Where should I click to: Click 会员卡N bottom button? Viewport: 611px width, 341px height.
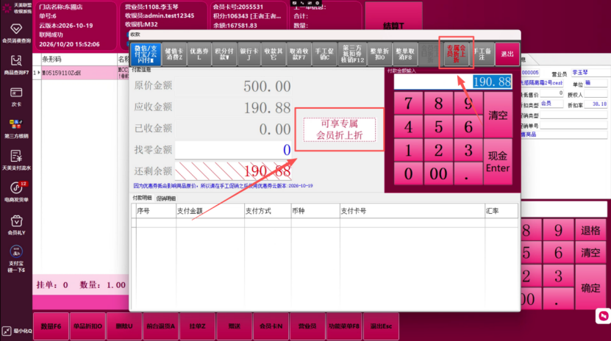coord(271,326)
